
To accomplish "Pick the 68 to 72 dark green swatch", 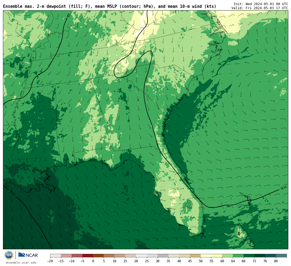I will pyautogui.click(x=249, y=256).
